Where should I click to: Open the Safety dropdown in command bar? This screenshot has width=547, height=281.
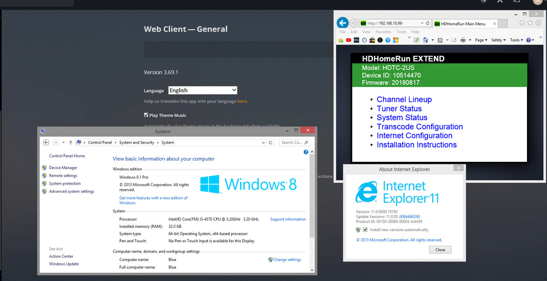[498, 40]
